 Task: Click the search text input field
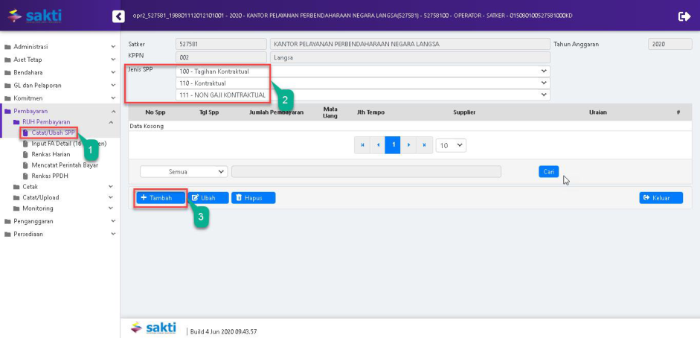tap(366, 171)
